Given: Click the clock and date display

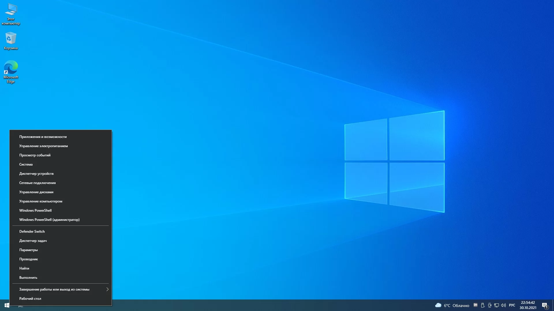Looking at the screenshot, I should 528,305.
